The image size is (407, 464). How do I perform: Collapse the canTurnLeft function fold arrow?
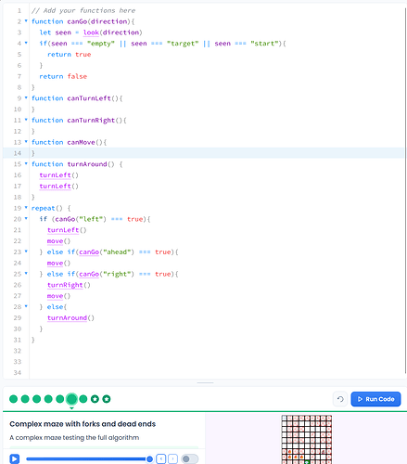pos(26,97)
